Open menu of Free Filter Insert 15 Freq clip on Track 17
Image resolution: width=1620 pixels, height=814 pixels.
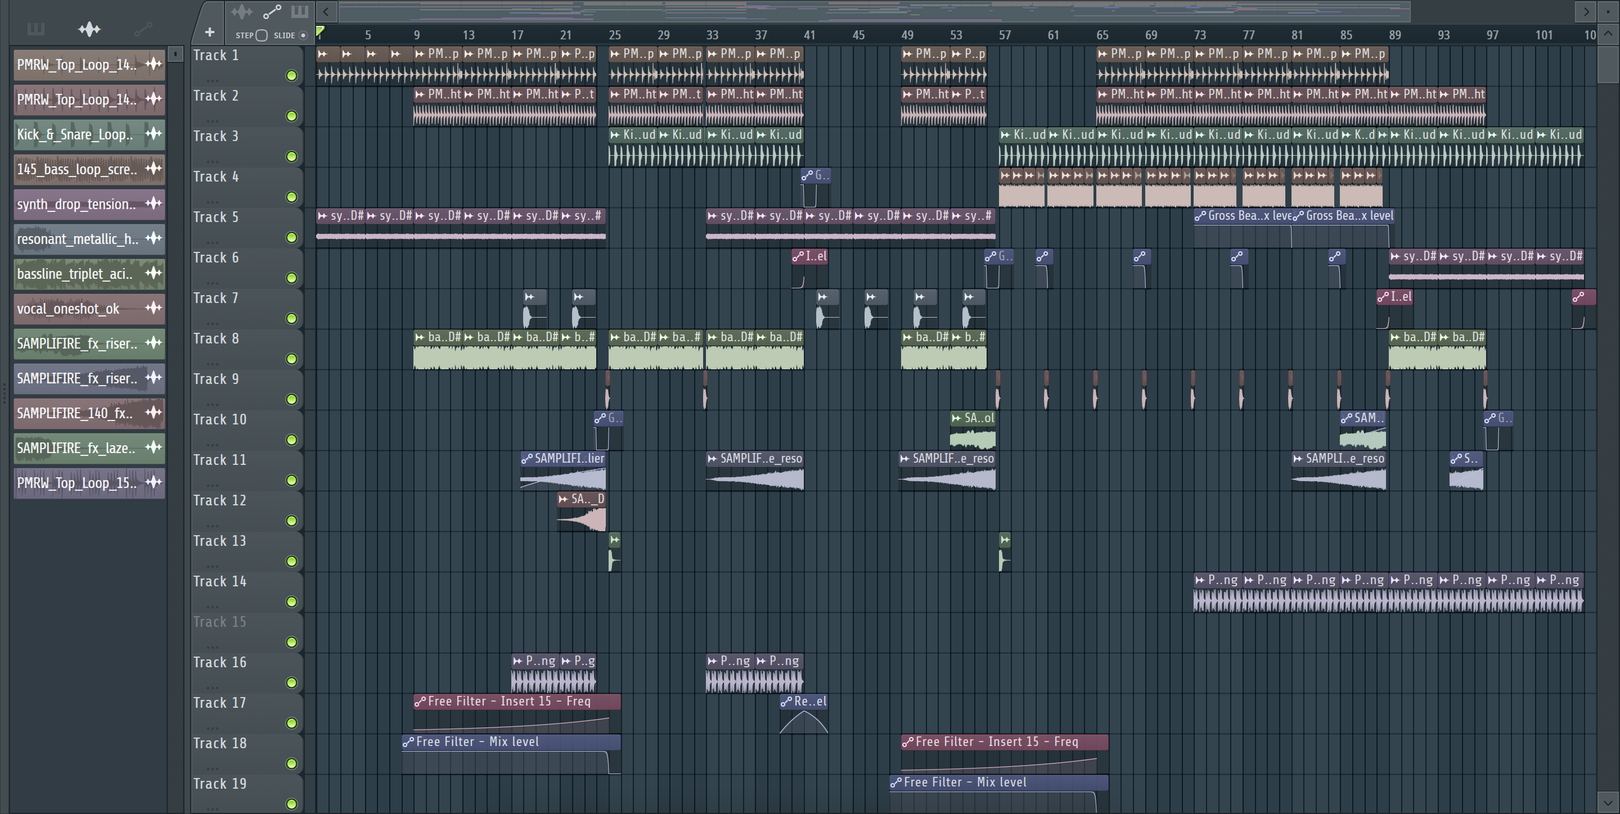(420, 702)
